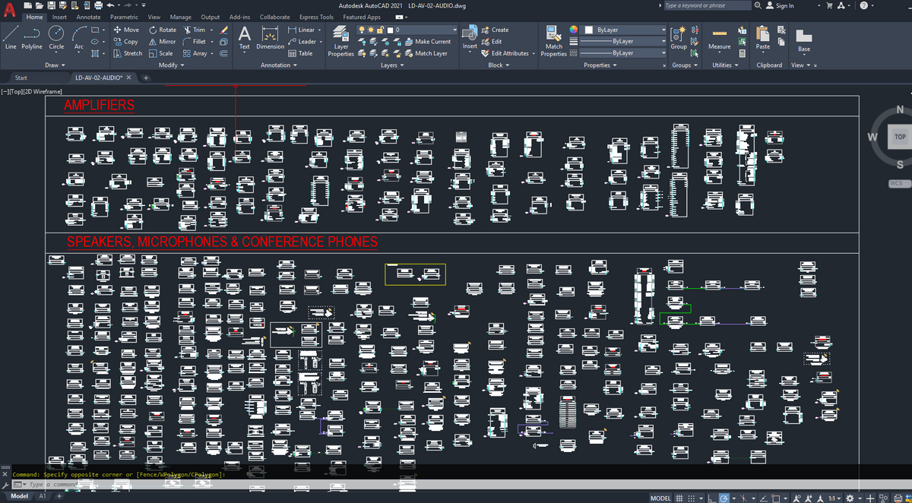Click the Scale tool
The width and height of the screenshot is (912, 503).
tap(161, 53)
